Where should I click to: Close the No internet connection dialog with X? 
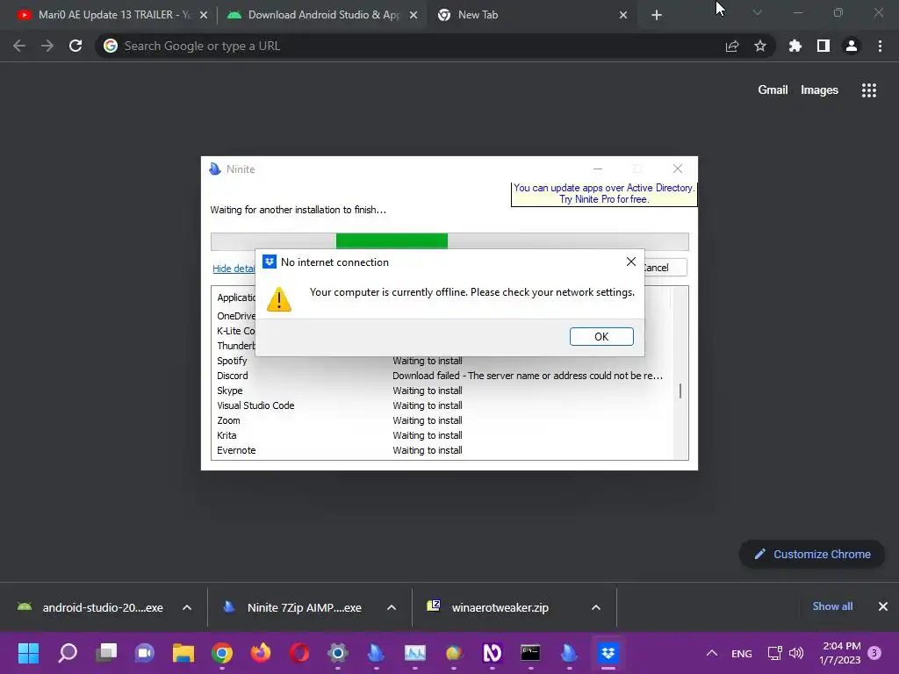click(x=630, y=262)
